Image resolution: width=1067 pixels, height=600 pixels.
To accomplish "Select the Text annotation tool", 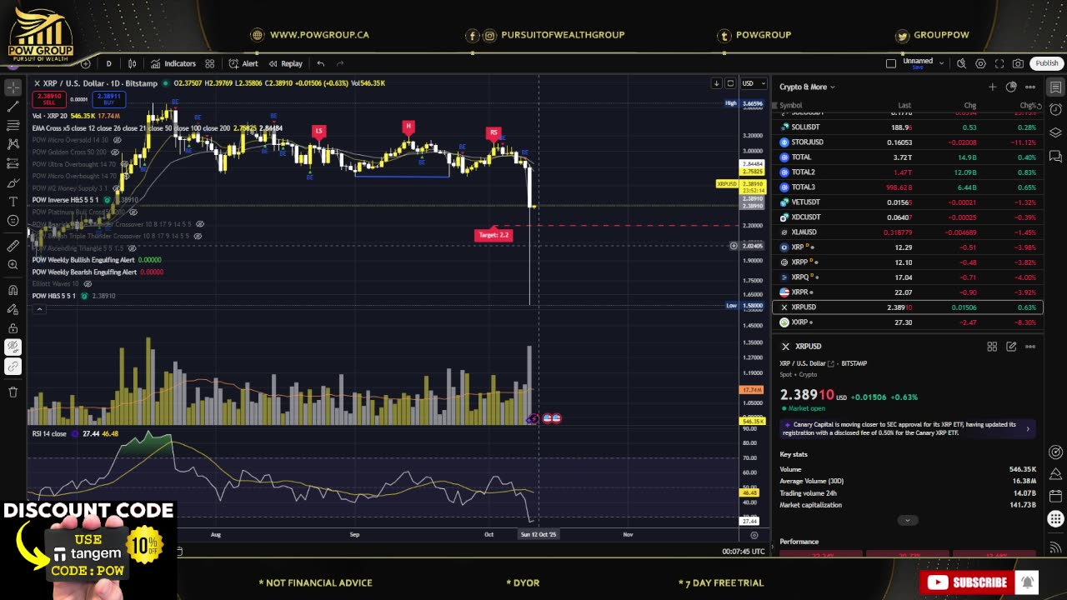I will (x=13, y=202).
